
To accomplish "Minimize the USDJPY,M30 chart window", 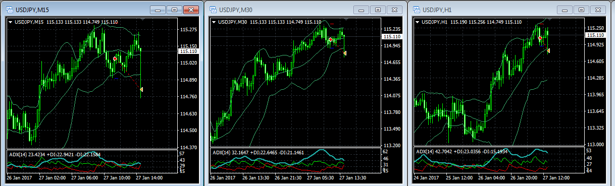I will click(x=362, y=10).
